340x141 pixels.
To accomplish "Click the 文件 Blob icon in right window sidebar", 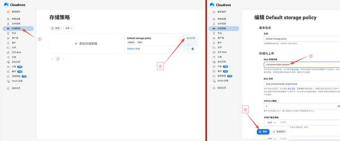I will [x=214, y=53].
